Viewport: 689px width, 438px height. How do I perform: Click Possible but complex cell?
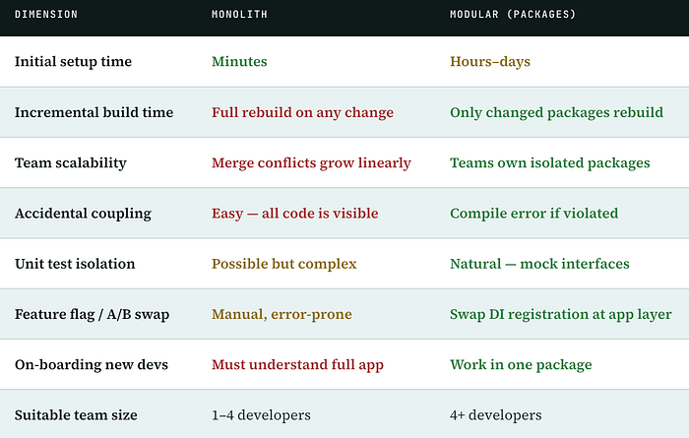click(283, 264)
